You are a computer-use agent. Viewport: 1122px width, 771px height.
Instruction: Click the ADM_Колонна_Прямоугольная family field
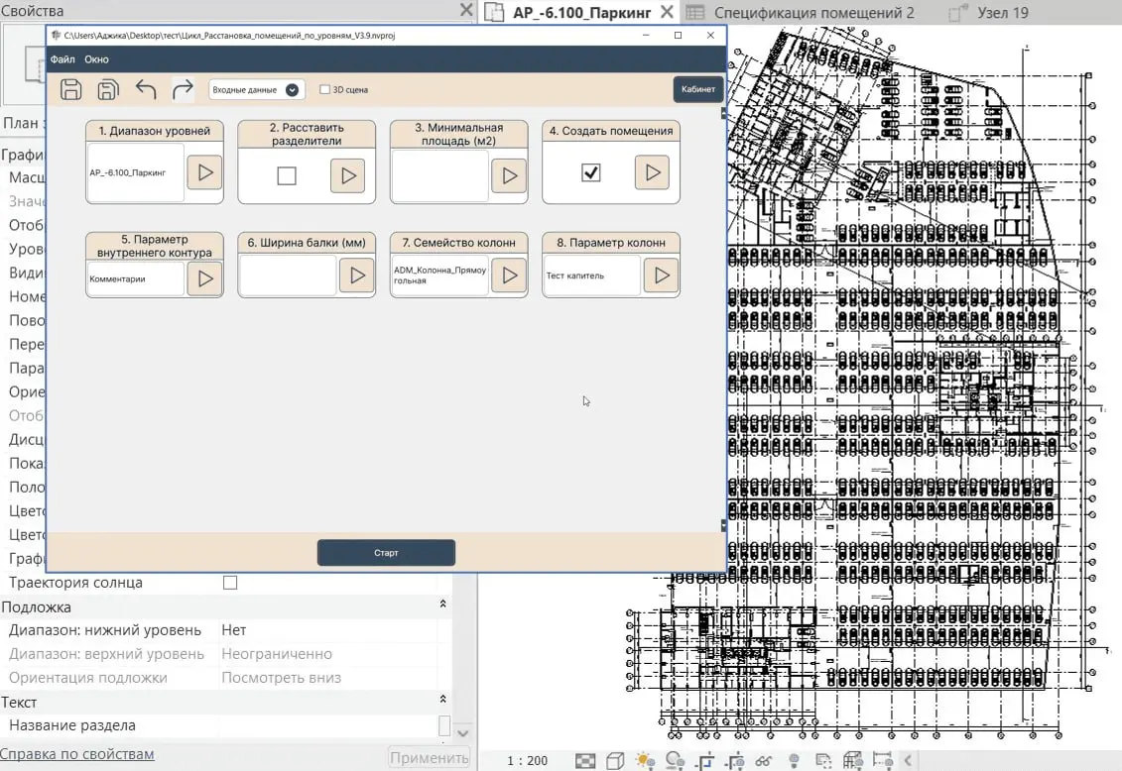pyautogui.click(x=440, y=275)
